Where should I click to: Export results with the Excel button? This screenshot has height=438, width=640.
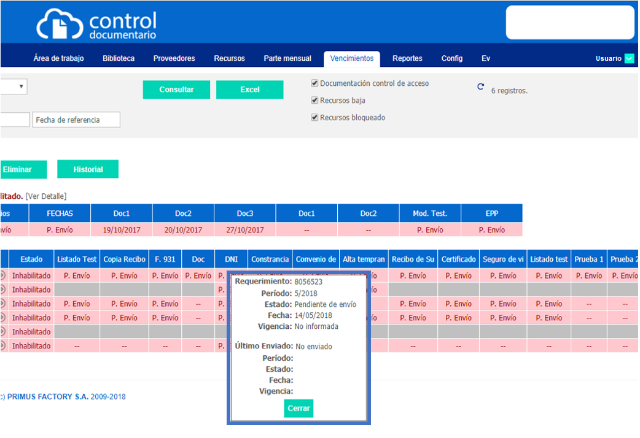249,90
